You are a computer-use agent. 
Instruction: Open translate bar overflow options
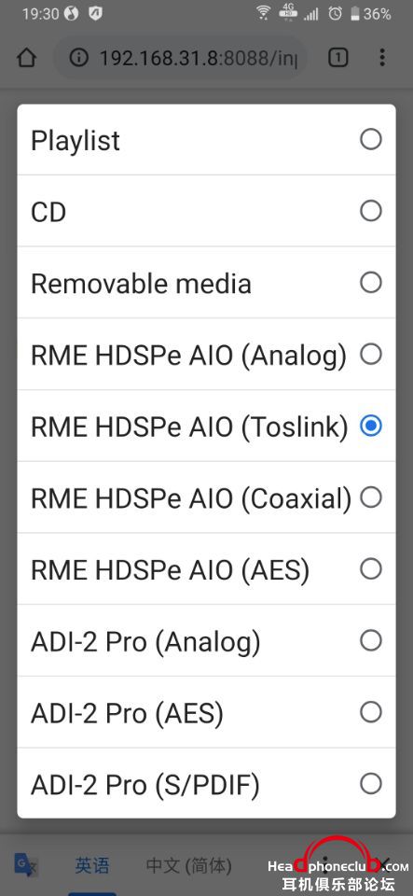(x=325, y=864)
